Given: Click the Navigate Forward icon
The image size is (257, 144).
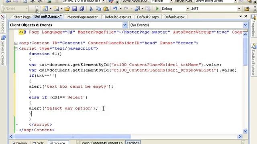Looking at the screenshot, I should tap(148, 9).
